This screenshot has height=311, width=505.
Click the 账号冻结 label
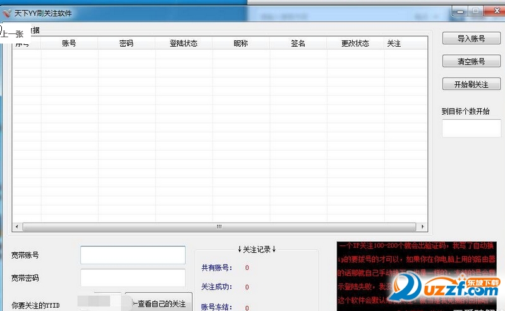tap(217, 307)
